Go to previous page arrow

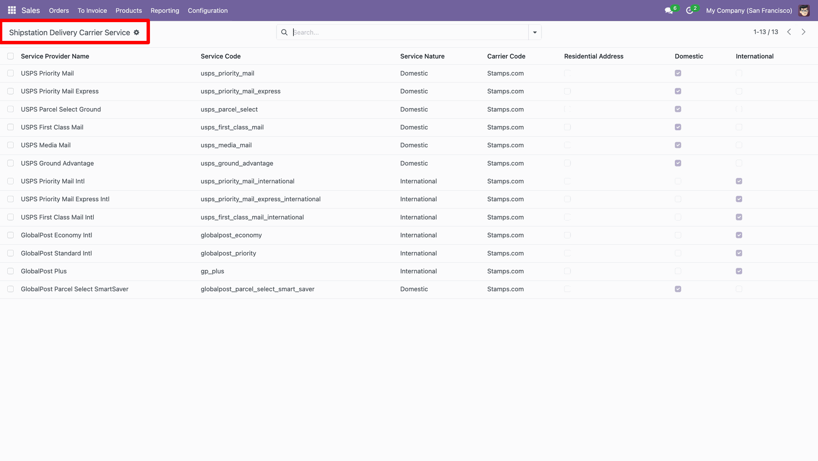(x=789, y=32)
